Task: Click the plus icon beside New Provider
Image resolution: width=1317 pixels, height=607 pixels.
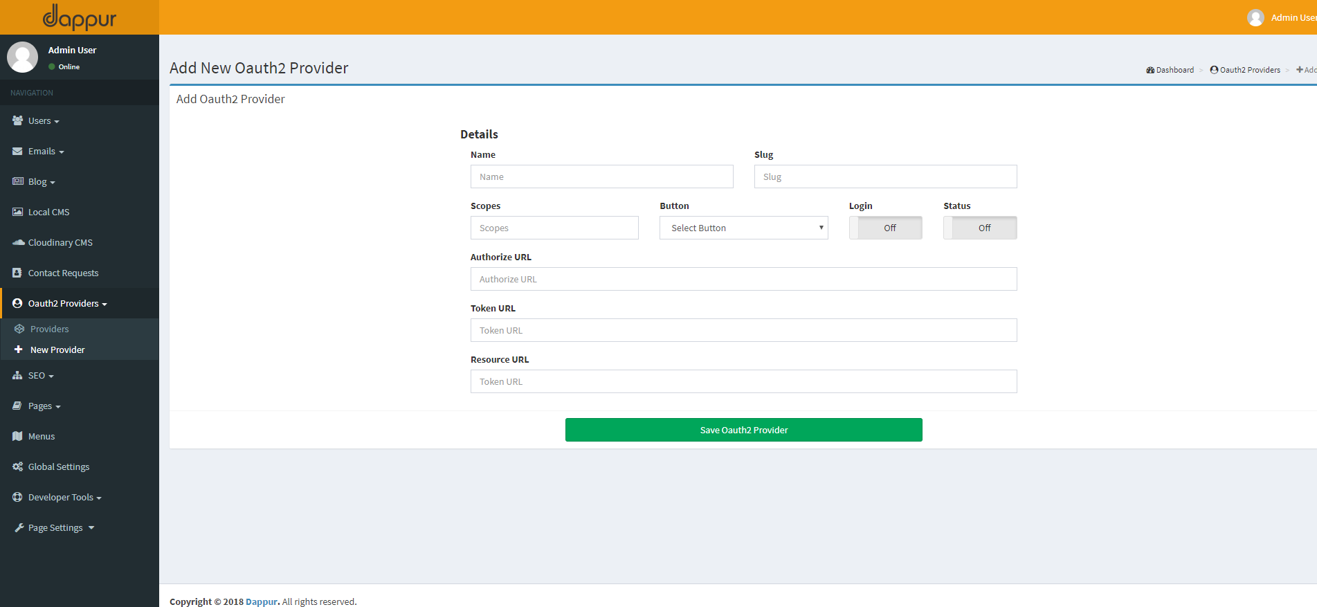Action: pyautogui.click(x=19, y=350)
